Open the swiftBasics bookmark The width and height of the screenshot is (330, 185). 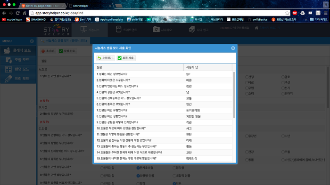pyautogui.click(x=258, y=20)
